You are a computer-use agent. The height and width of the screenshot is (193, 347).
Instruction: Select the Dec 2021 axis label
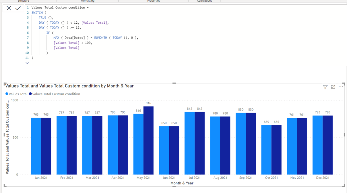[x=322, y=178]
